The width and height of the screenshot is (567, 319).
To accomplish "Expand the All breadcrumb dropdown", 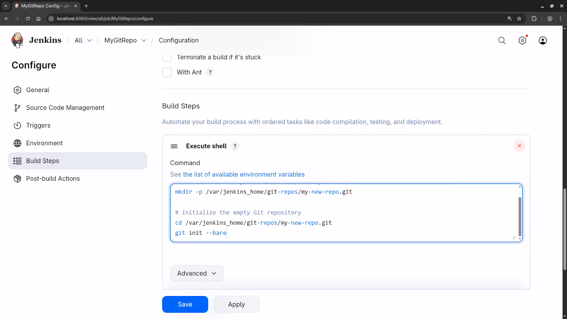I will 89,40.
